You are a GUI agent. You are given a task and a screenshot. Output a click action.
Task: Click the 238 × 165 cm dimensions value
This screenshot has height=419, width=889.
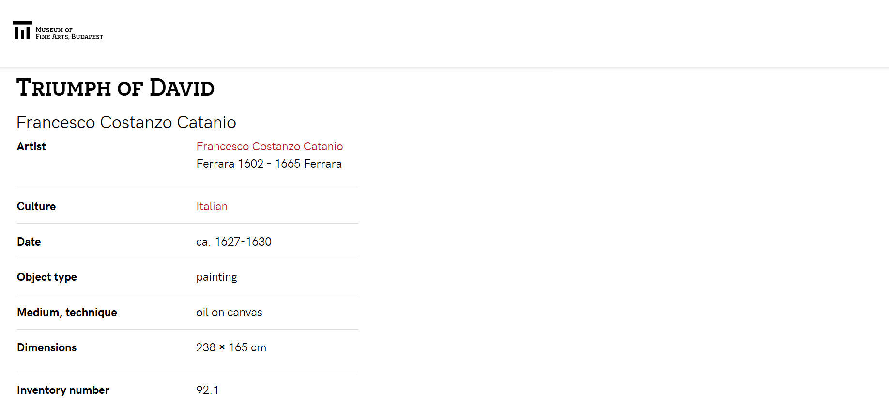[231, 347]
